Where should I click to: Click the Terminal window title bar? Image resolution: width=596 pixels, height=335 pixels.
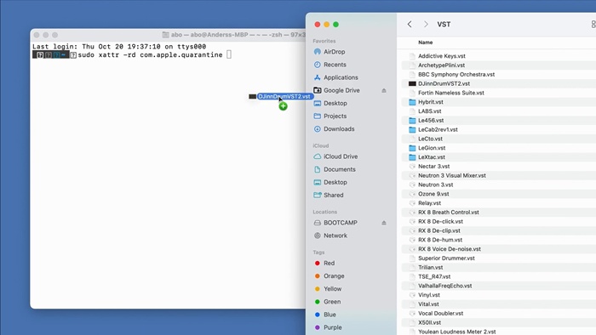[168, 35]
